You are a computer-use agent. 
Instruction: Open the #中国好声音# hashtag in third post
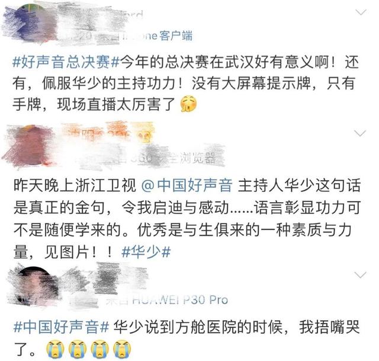click(61, 327)
